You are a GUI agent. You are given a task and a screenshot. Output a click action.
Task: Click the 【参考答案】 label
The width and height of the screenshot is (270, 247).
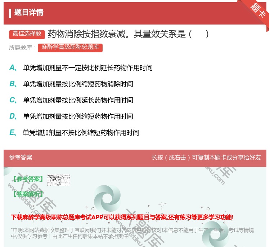point(28,179)
